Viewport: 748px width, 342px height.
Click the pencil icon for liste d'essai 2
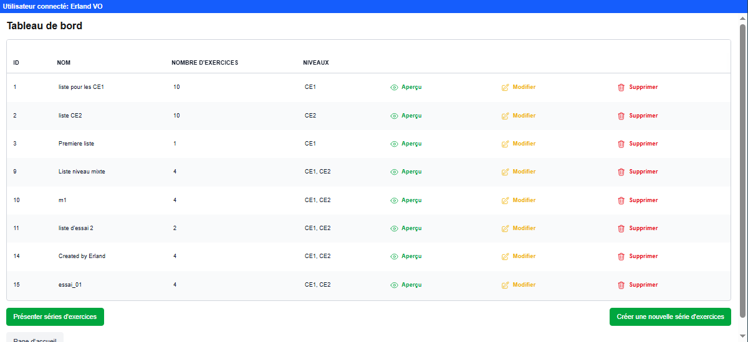pos(506,229)
